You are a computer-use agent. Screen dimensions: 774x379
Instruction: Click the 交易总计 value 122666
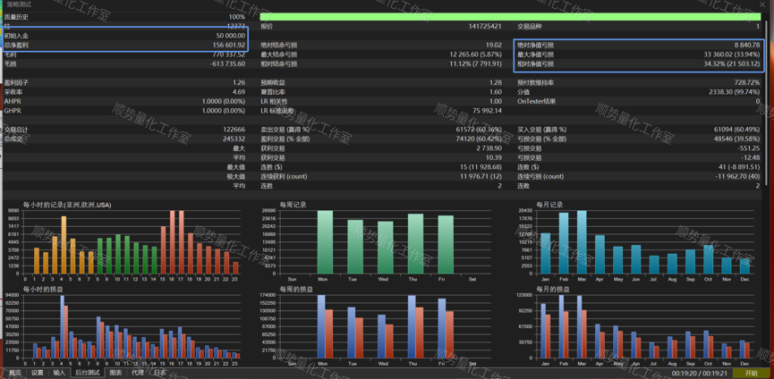[x=234, y=129]
